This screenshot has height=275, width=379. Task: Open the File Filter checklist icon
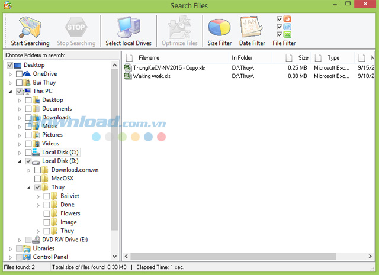(284, 27)
